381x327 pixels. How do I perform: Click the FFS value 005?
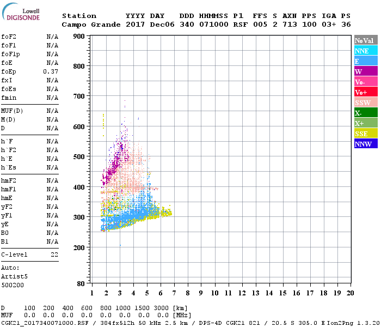point(260,25)
